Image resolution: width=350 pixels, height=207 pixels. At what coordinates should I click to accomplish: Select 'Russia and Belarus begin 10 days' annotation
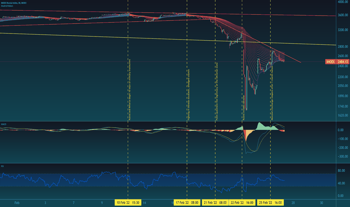pyautogui.click(x=130, y=90)
